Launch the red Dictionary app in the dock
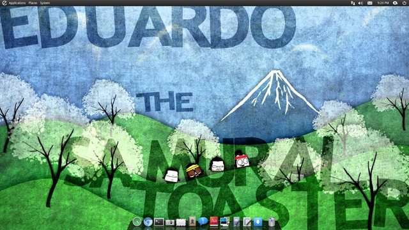This screenshot has height=230, width=409. coord(214,222)
